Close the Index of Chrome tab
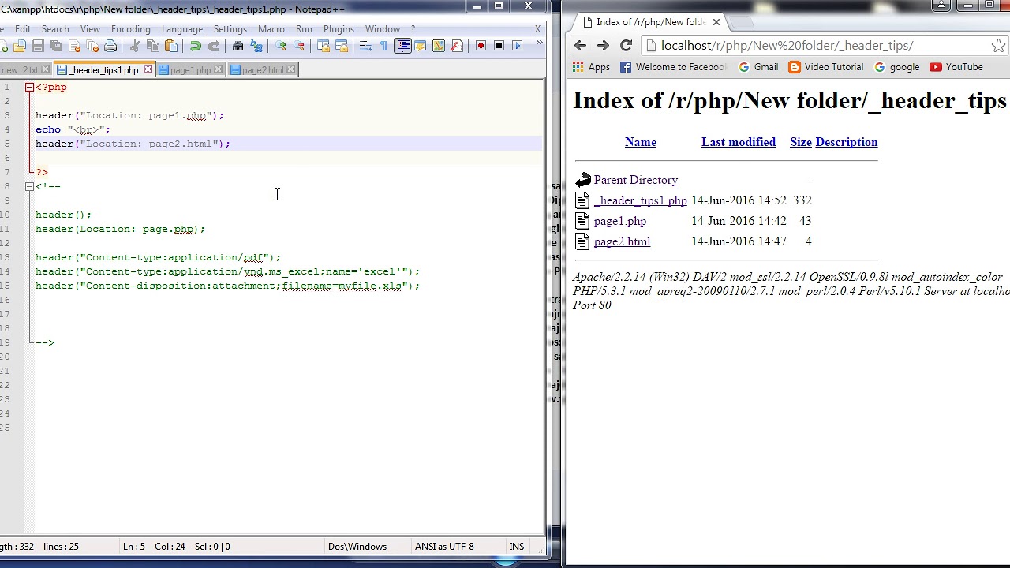Viewport: 1010px width, 568px height. click(x=716, y=22)
